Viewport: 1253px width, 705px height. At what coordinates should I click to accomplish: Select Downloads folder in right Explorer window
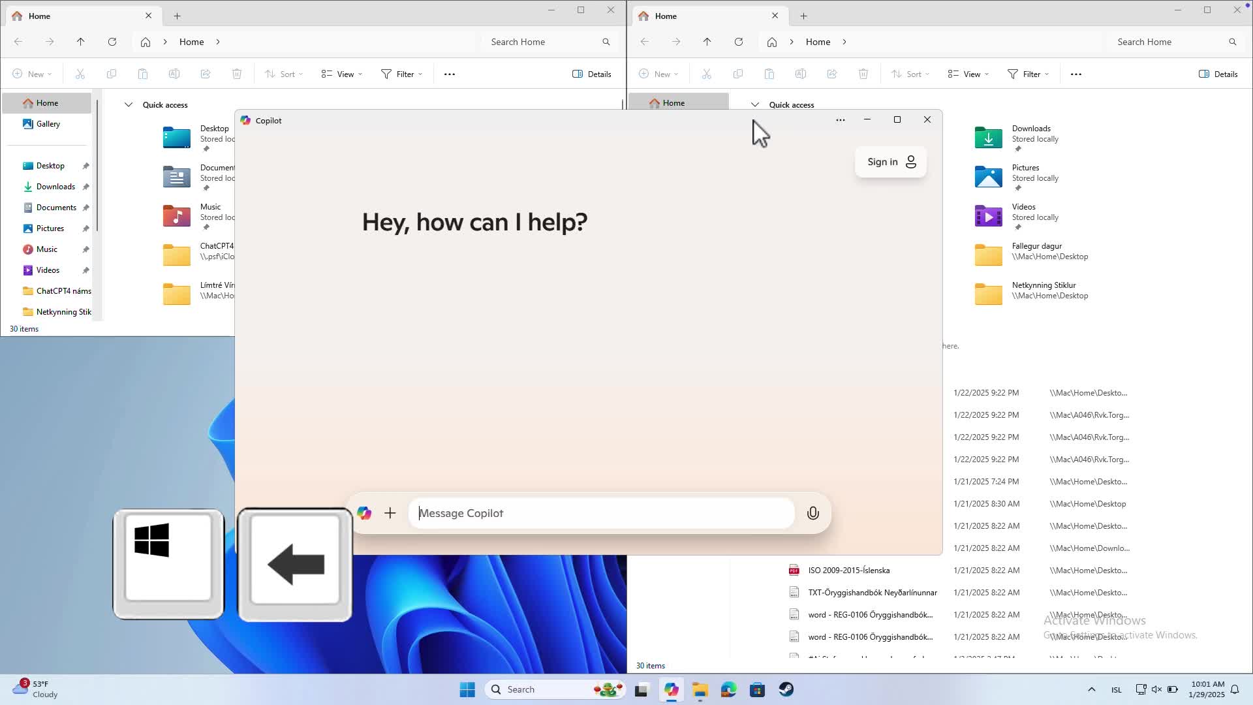1018,137
